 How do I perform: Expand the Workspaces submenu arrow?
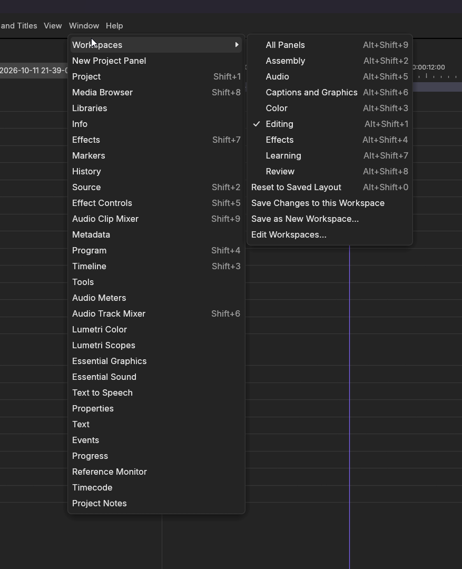point(237,45)
